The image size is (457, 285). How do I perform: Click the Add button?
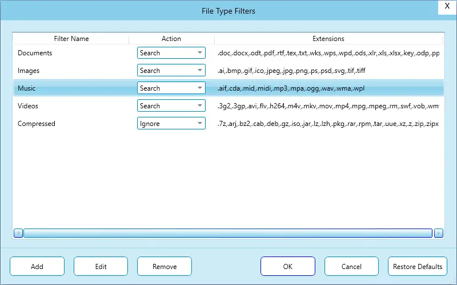pos(37,266)
